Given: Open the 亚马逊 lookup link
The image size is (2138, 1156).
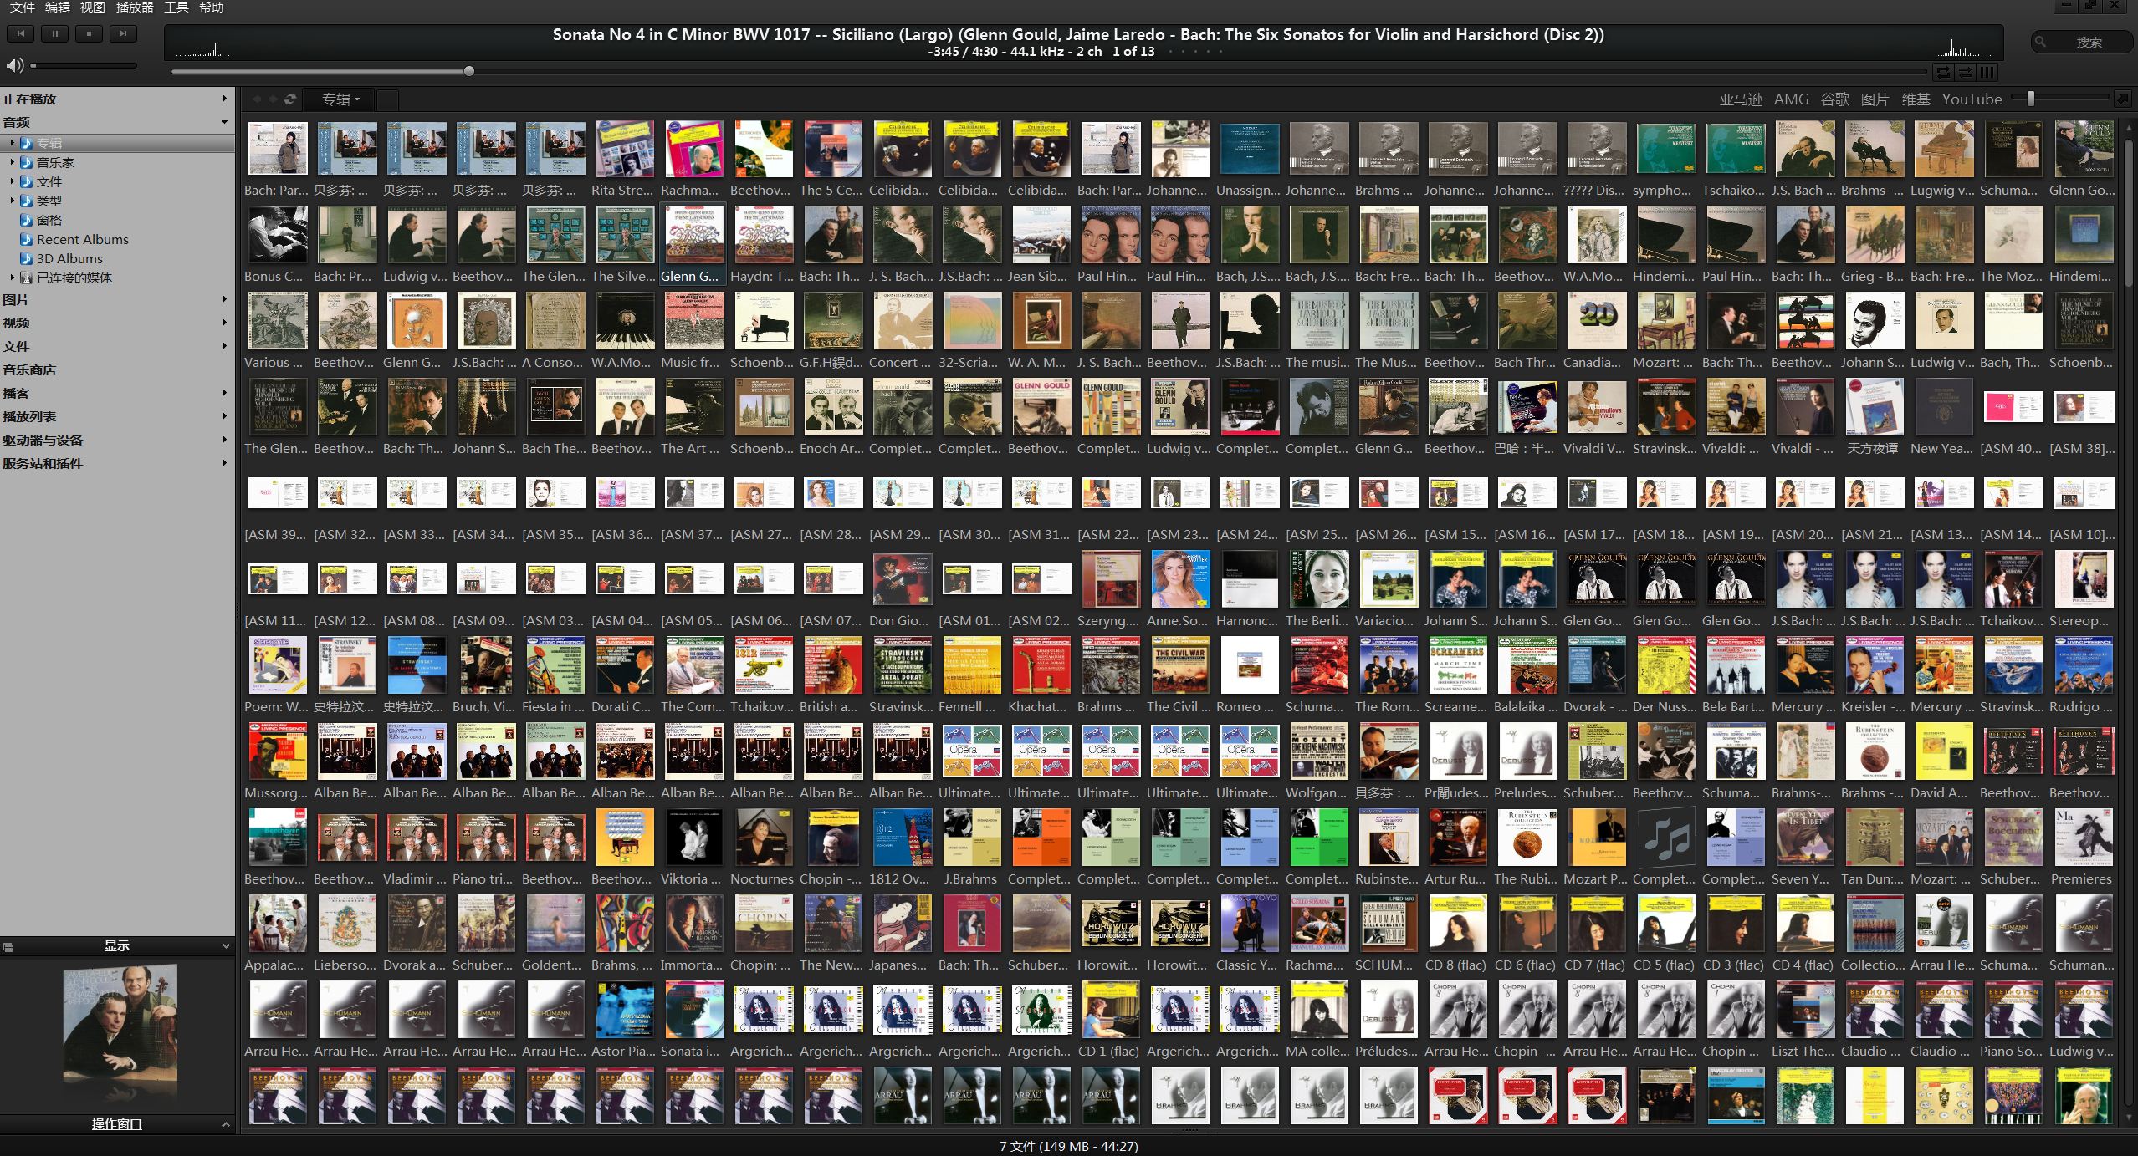Looking at the screenshot, I should 1741,99.
